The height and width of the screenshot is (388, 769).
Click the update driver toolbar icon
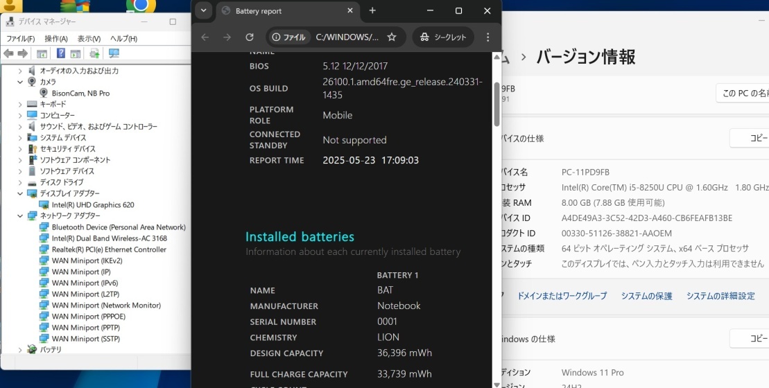94,53
